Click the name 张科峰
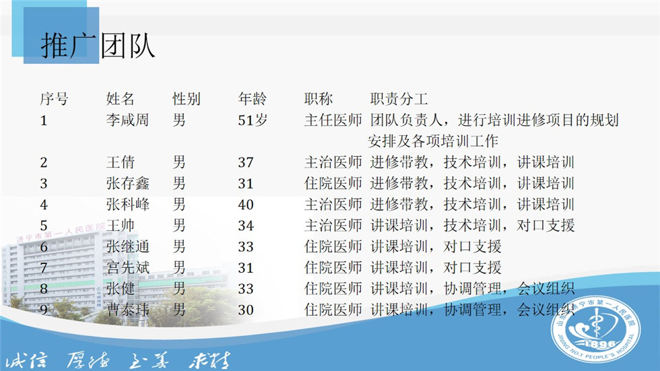This screenshot has height=371, width=660. (x=127, y=205)
